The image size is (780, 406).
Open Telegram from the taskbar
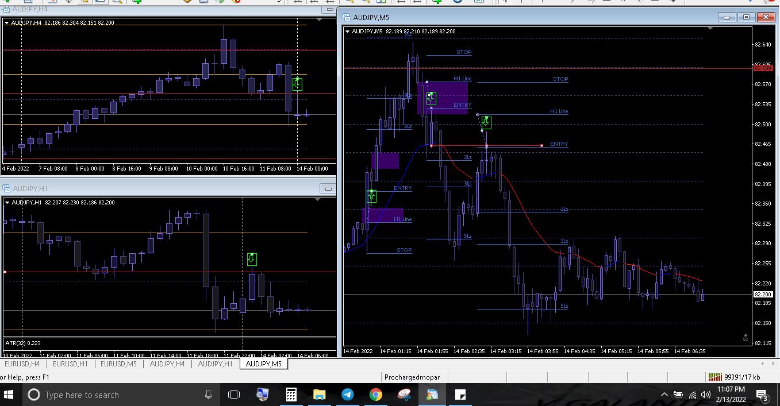(x=347, y=395)
